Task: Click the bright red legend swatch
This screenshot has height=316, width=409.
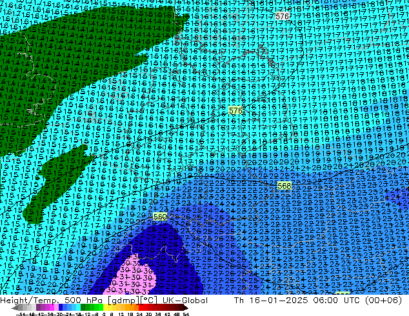Action: [x=141, y=308]
